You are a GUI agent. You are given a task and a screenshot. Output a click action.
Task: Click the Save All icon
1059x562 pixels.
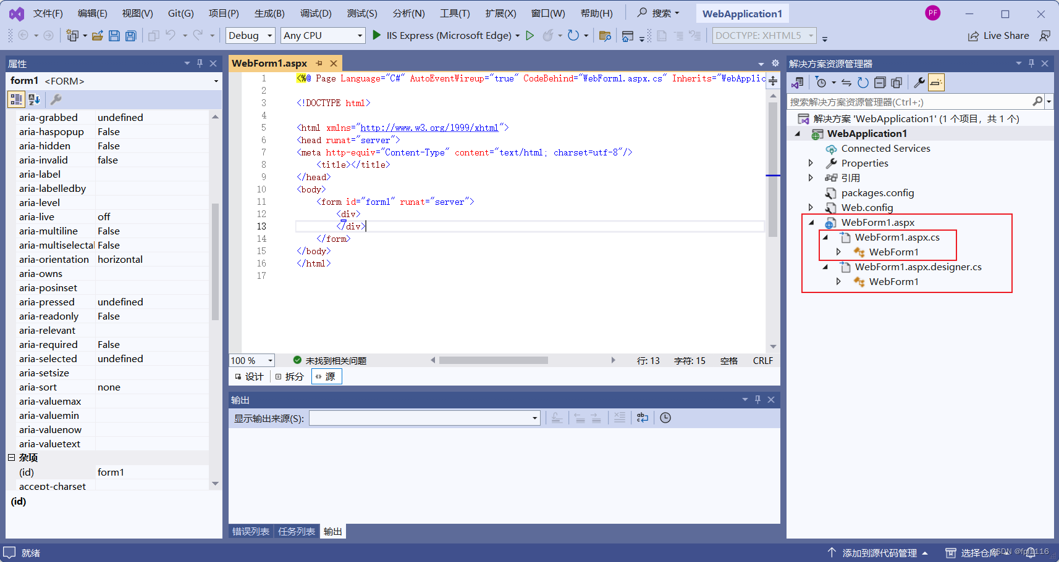(x=131, y=36)
